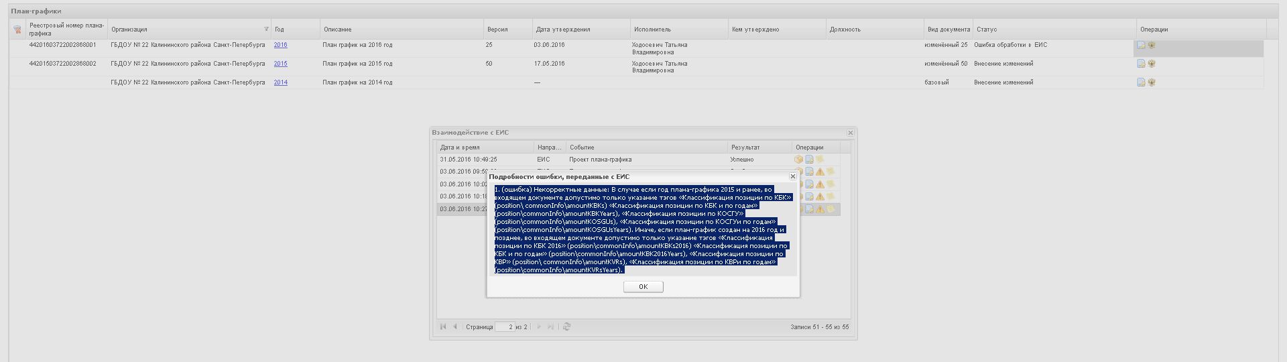1287x362 pixels.
Task: Click coat of arms icon for plan 2014 row
Action: pos(1152,82)
